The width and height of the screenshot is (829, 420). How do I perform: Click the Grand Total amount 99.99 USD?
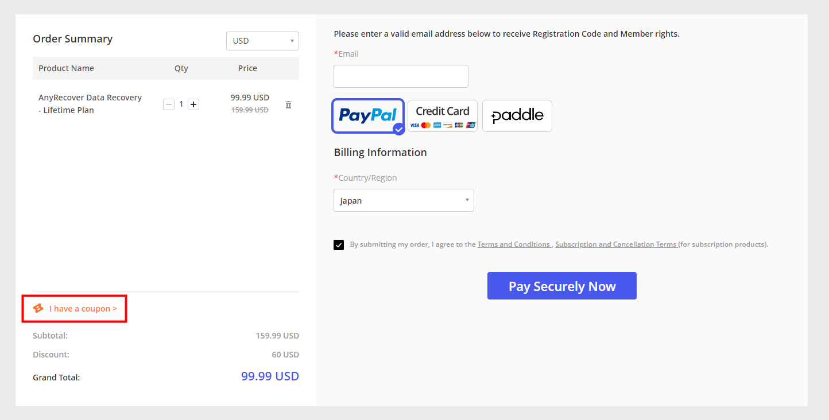tap(270, 376)
